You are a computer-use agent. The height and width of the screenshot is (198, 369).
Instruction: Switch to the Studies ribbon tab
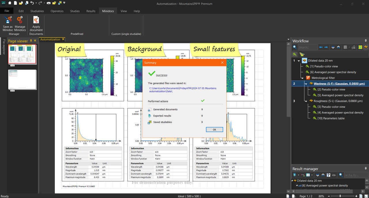click(75, 11)
